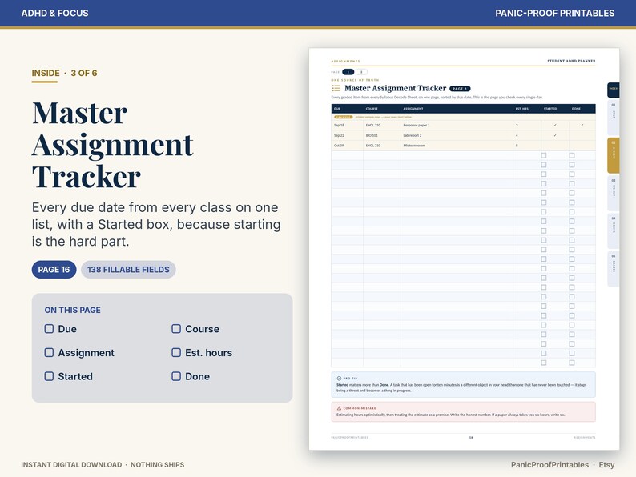Select page pill 1 in the planner
Viewport: 636px width, 477px height.
[x=348, y=72]
